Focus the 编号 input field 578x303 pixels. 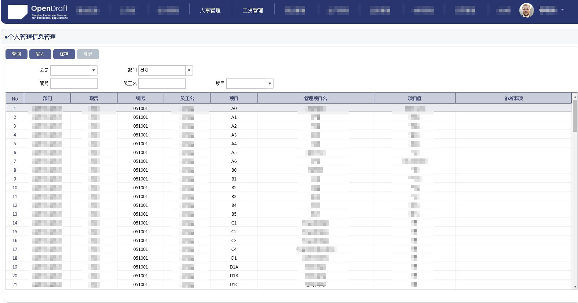click(74, 84)
